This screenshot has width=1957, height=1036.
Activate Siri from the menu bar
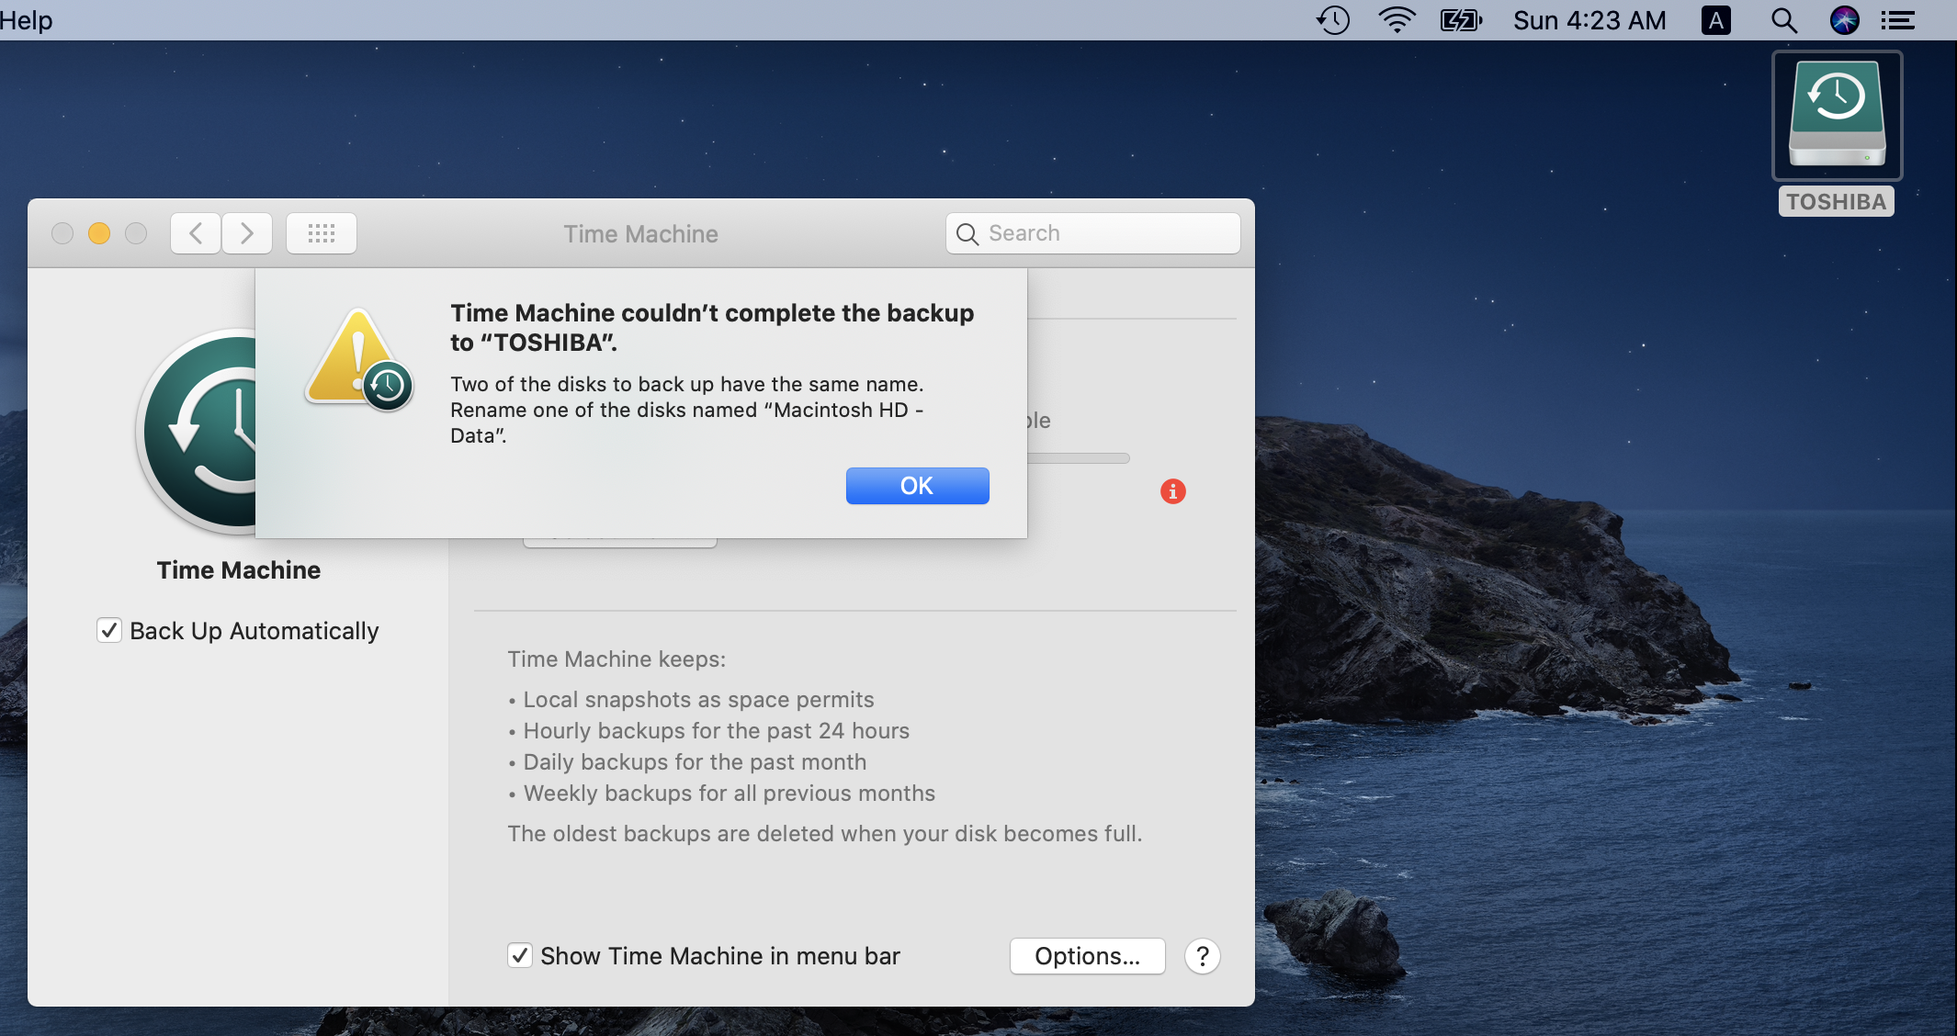click(x=1845, y=20)
